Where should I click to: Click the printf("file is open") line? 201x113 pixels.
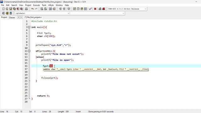57,60
